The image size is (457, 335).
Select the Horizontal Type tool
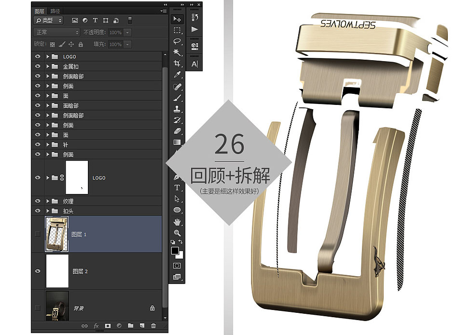tap(177, 188)
